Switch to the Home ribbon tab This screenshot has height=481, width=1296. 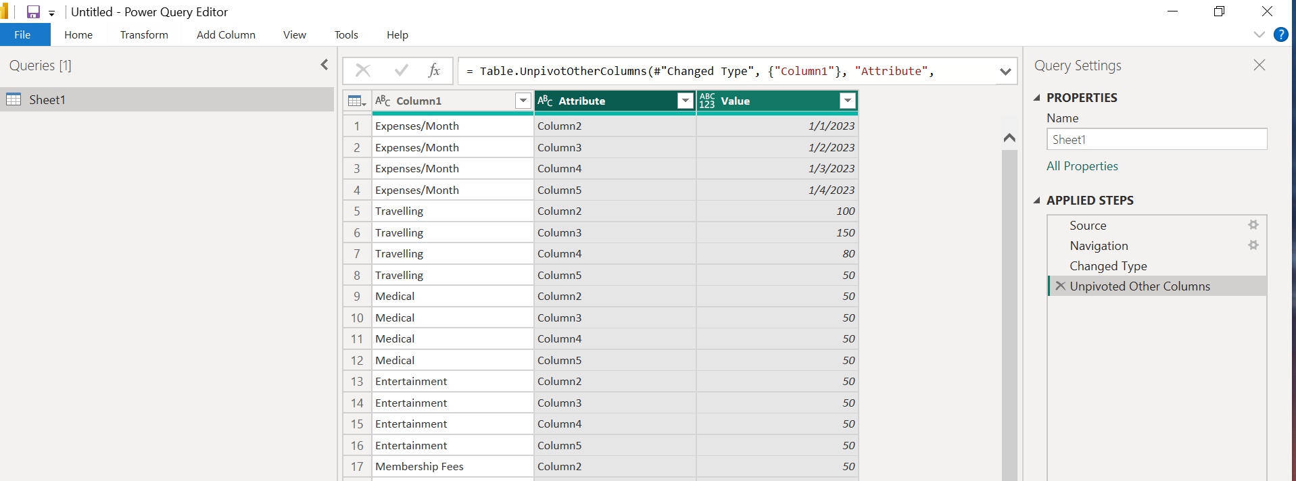click(x=78, y=34)
